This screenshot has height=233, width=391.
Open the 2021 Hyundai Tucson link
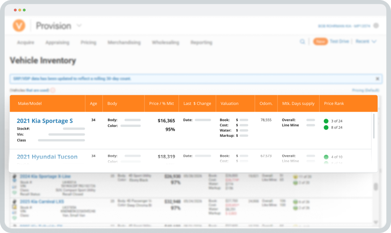coord(47,157)
